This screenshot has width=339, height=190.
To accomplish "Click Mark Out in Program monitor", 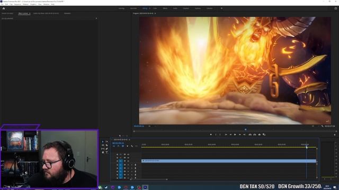I will [220, 135].
